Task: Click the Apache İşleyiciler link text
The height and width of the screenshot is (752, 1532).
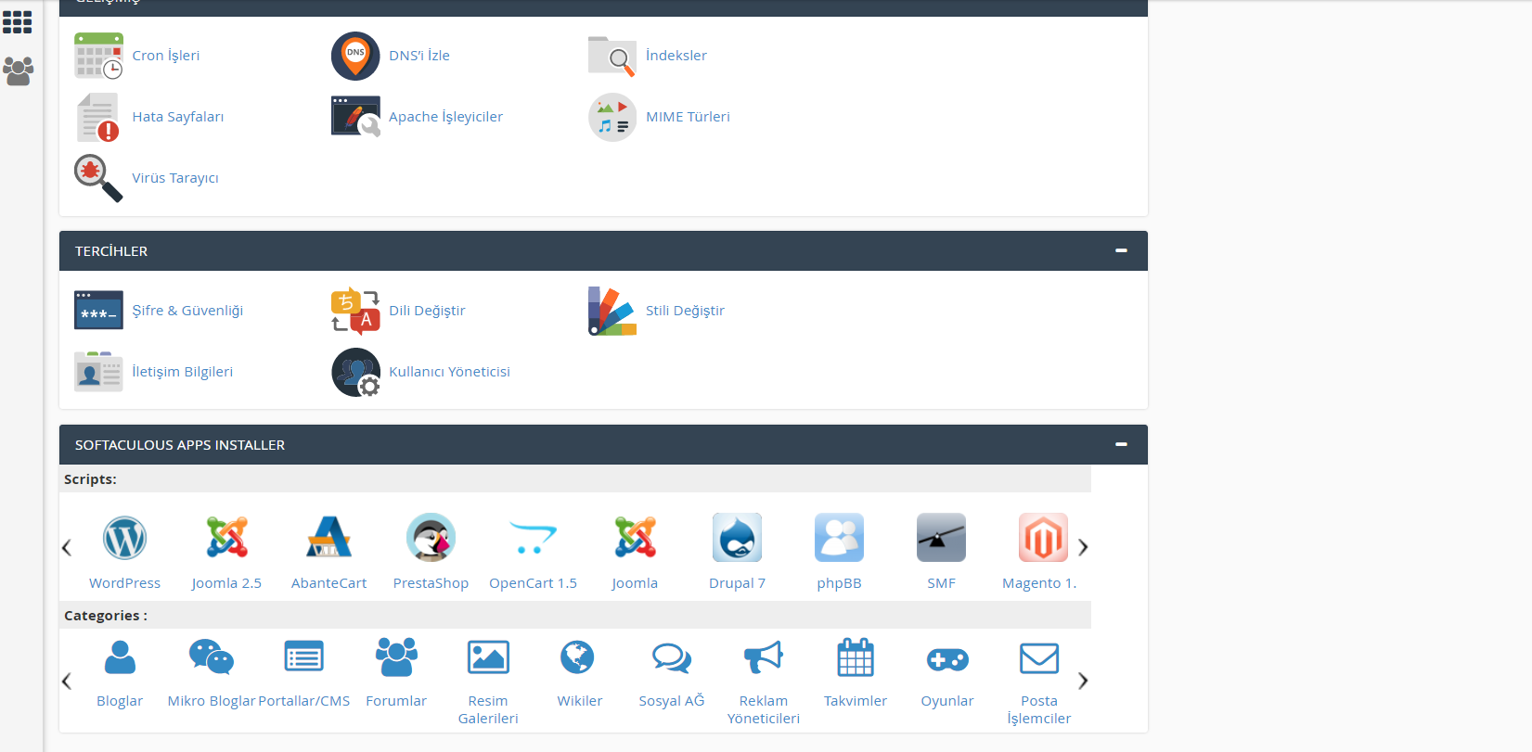Action: coord(445,117)
